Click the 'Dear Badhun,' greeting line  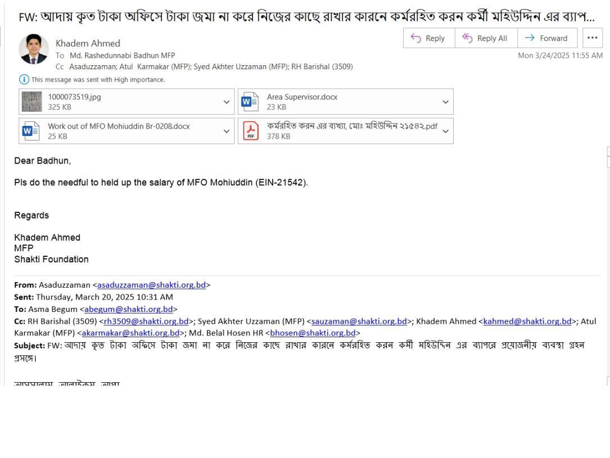(x=42, y=161)
